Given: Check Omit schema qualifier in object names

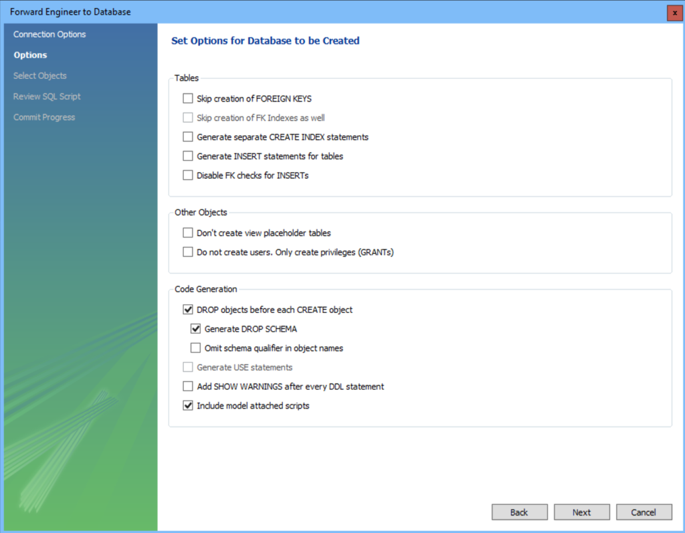Looking at the screenshot, I should (x=196, y=348).
